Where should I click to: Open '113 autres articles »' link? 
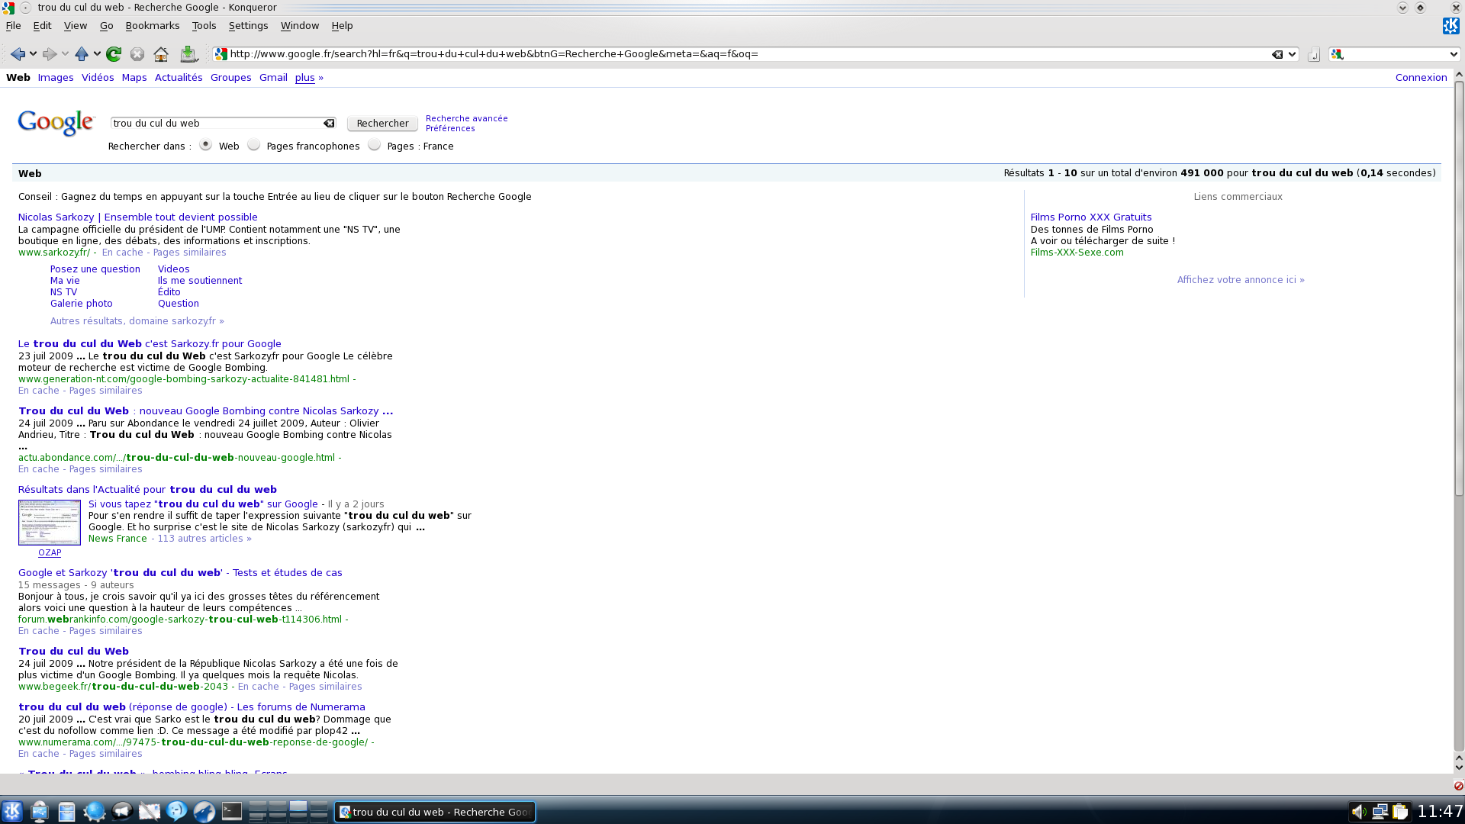click(204, 539)
